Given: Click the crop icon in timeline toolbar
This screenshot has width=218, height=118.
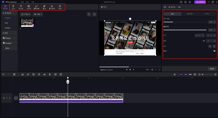Looking at the screenshot, I should [x=28, y=74].
